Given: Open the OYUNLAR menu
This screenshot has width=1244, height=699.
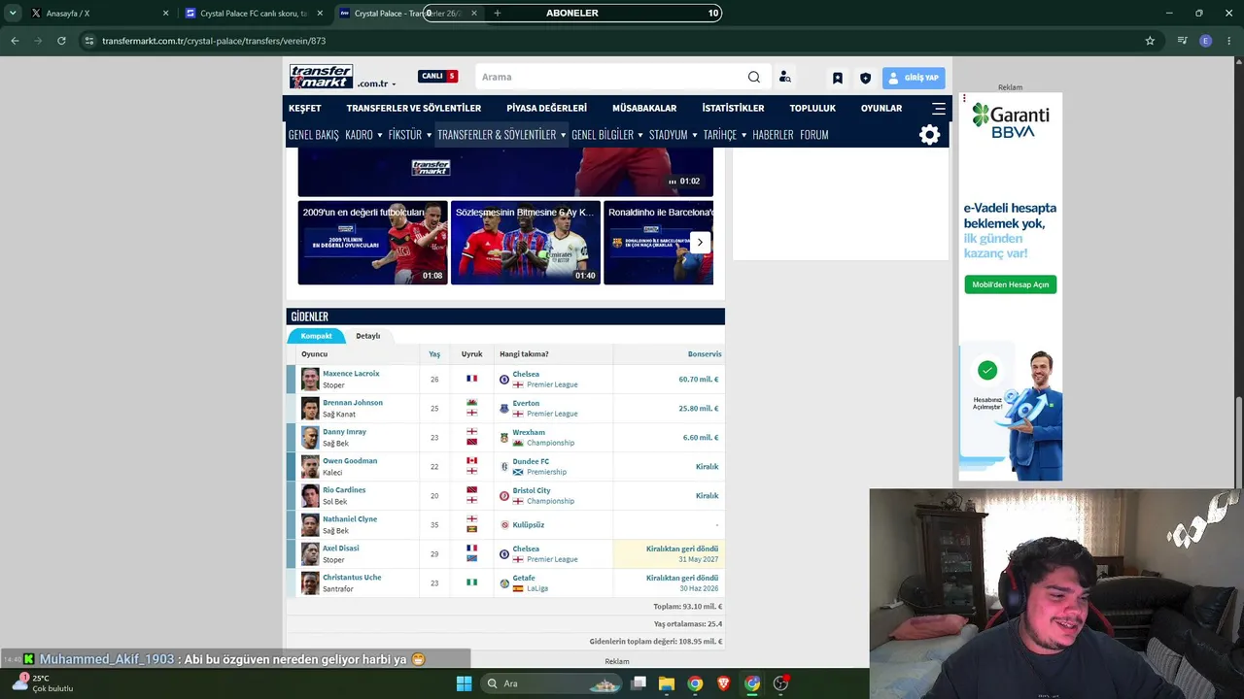Looking at the screenshot, I should 881,108.
